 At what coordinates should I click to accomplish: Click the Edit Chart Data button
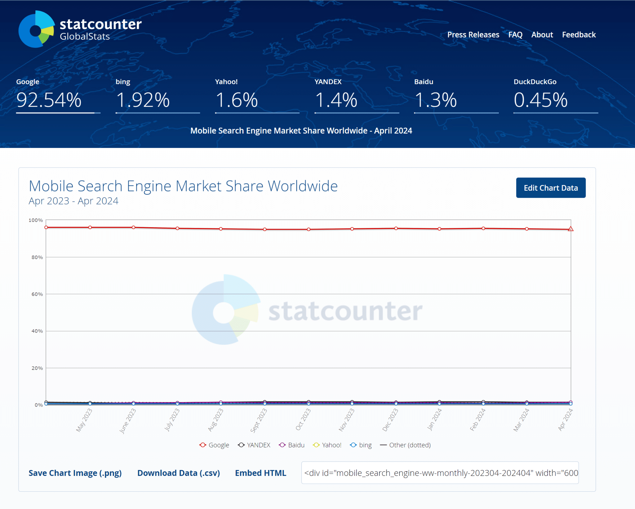(x=551, y=188)
